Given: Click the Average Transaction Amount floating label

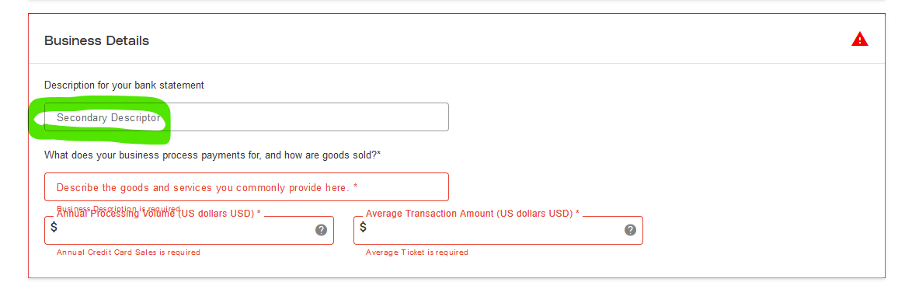Looking at the screenshot, I should 472,214.
